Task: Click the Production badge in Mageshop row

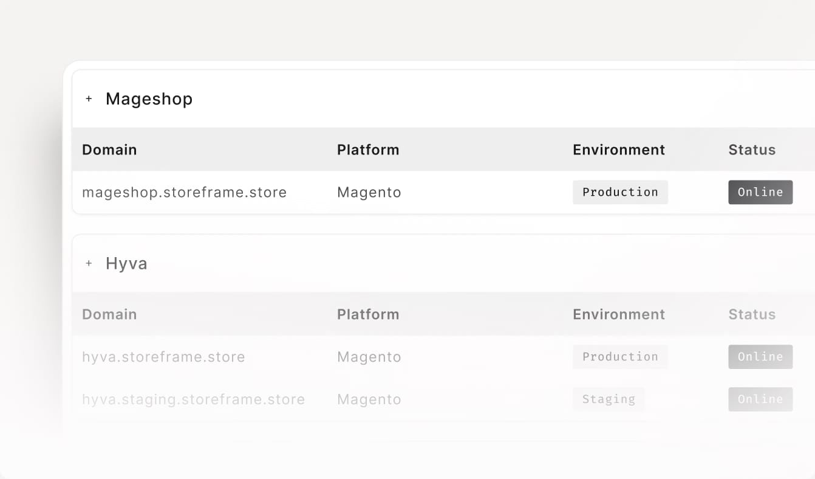Action: click(x=620, y=192)
